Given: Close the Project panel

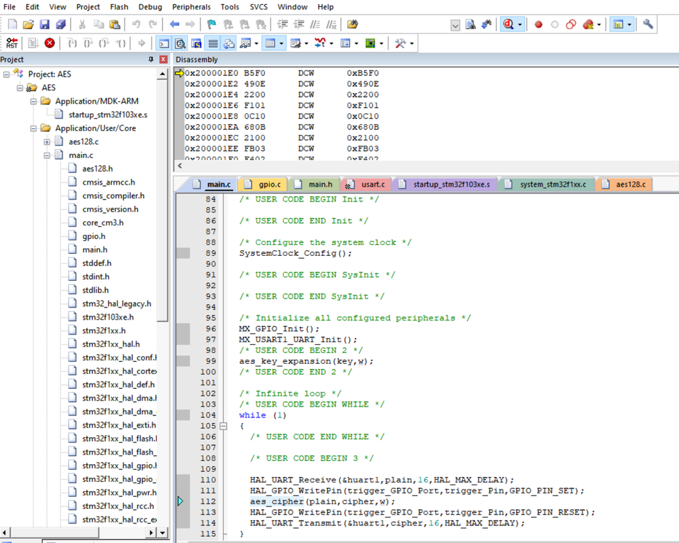Looking at the screenshot, I should point(163,60).
